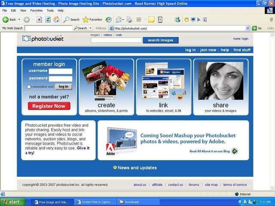Click the forums footer link
This screenshot has width=275, height=206.
coord(194,185)
